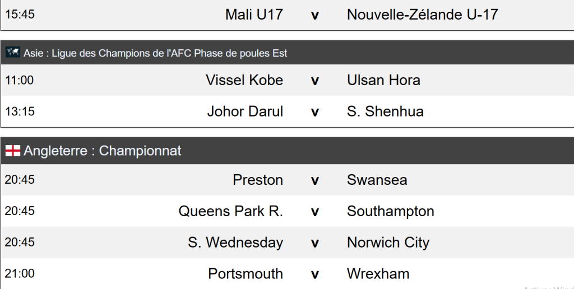The image size is (574, 289).
Task: Click Wrexham team link
Action: [x=378, y=274]
